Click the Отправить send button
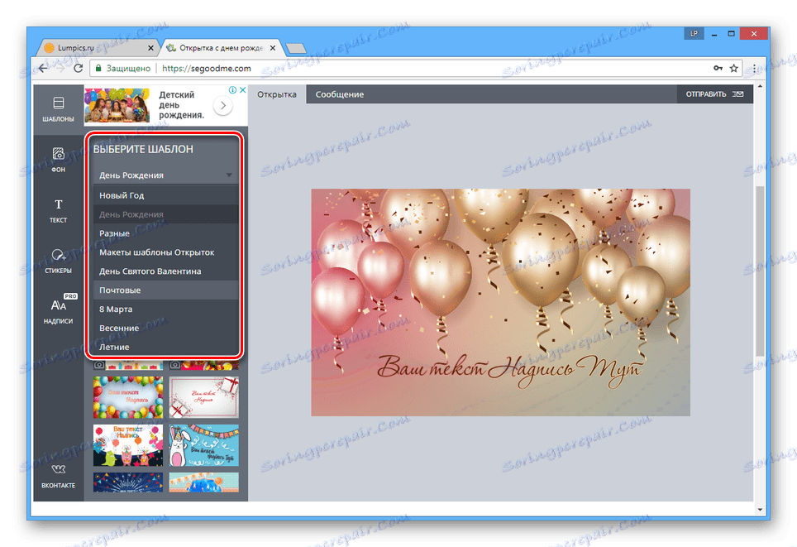797x547 pixels. [714, 94]
